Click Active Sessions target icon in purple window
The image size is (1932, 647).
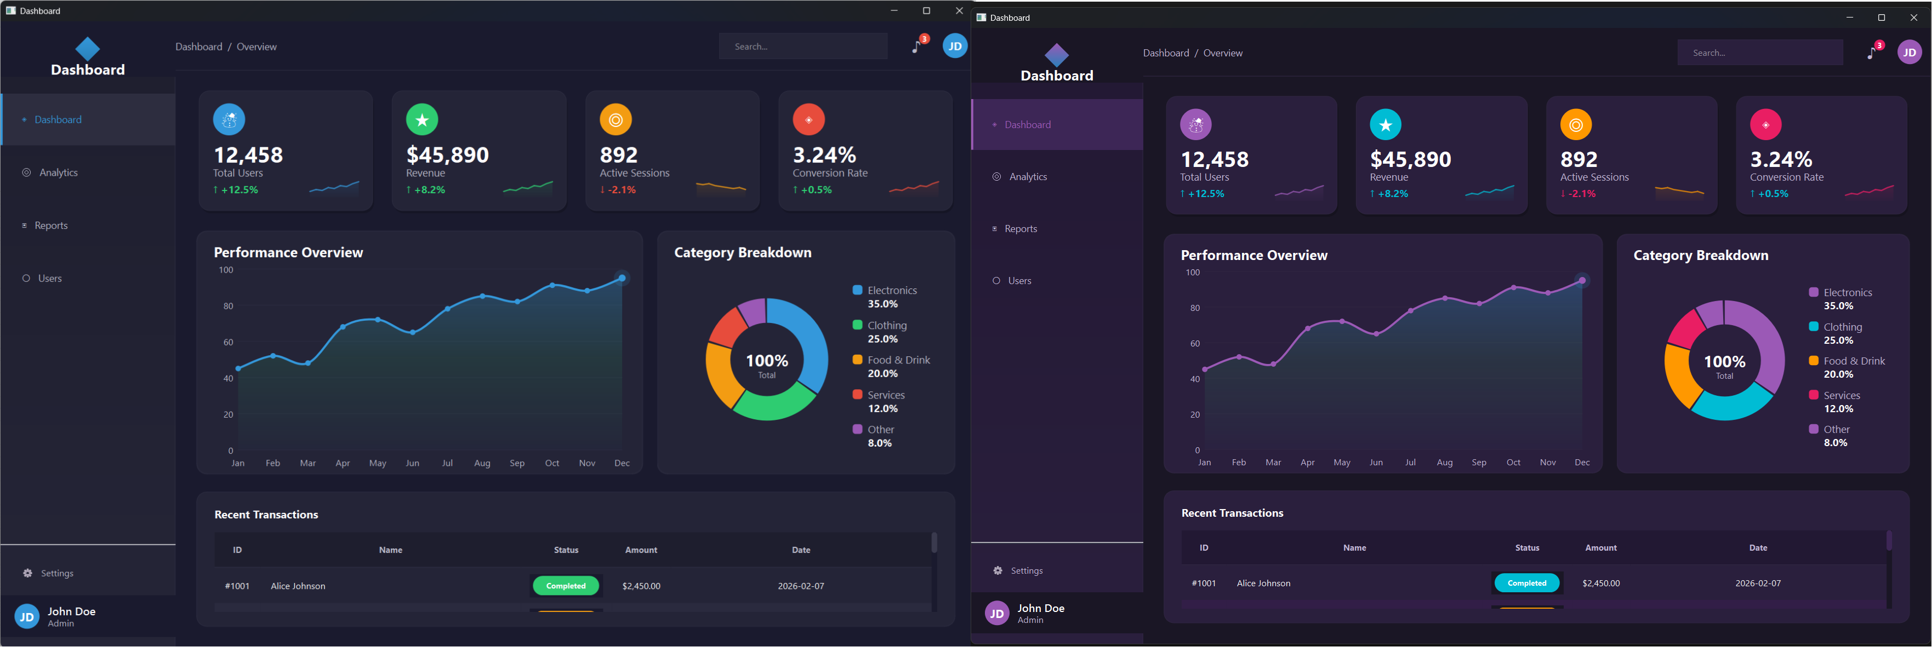click(x=1576, y=124)
